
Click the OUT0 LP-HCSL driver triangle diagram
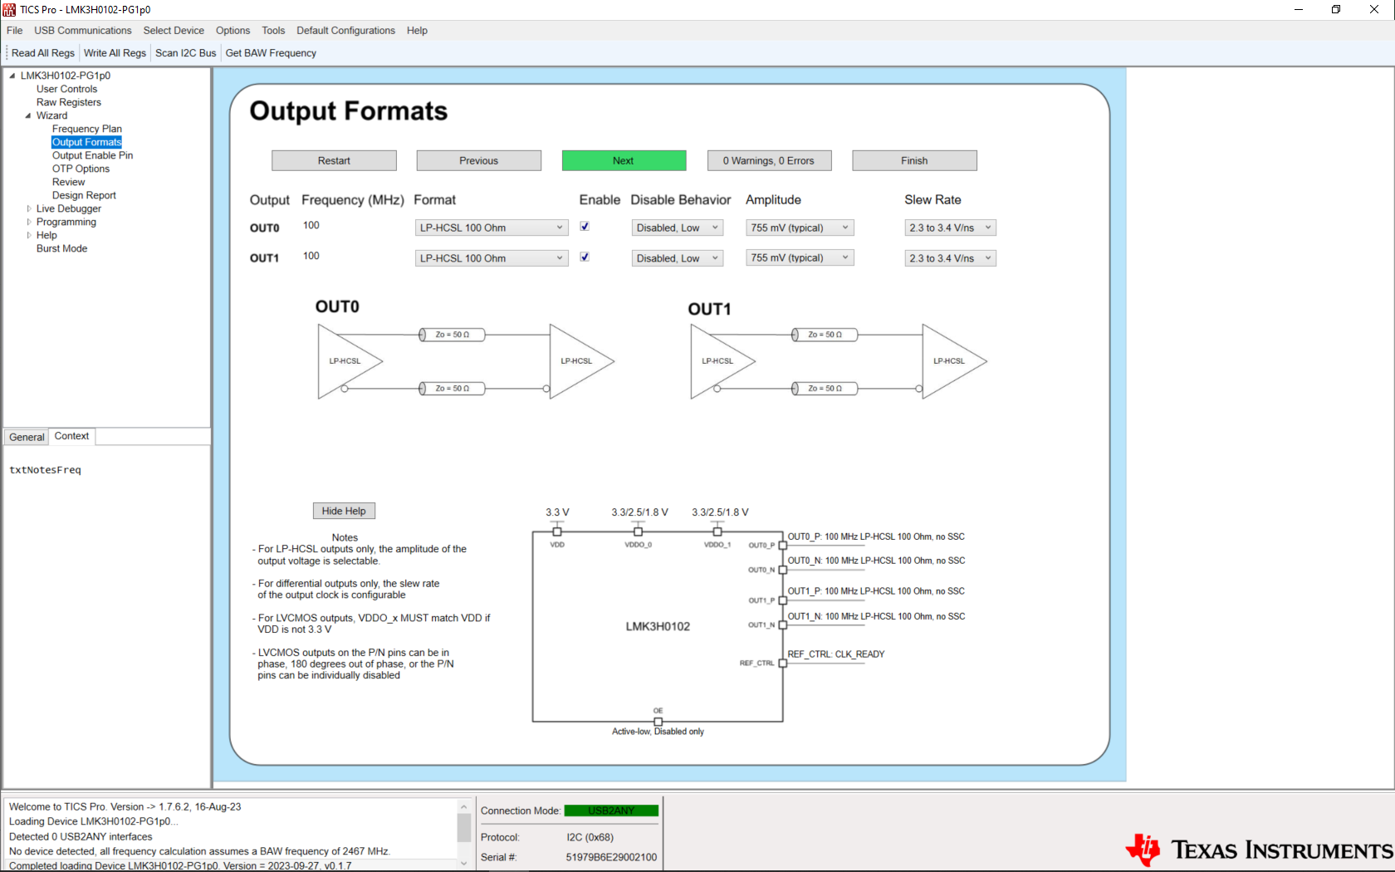click(349, 361)
